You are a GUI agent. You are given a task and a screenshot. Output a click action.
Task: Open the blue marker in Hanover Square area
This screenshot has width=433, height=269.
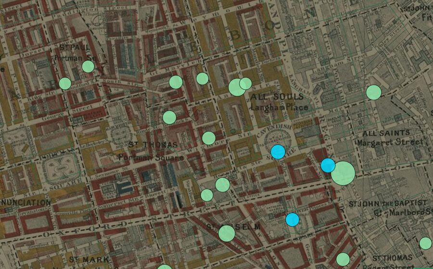click(x=292, y=220)
